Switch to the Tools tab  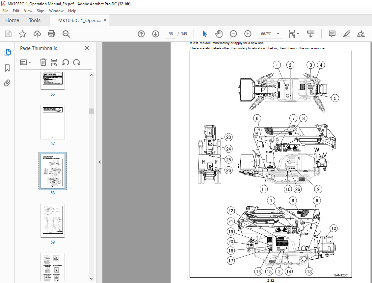pos(35,20)
